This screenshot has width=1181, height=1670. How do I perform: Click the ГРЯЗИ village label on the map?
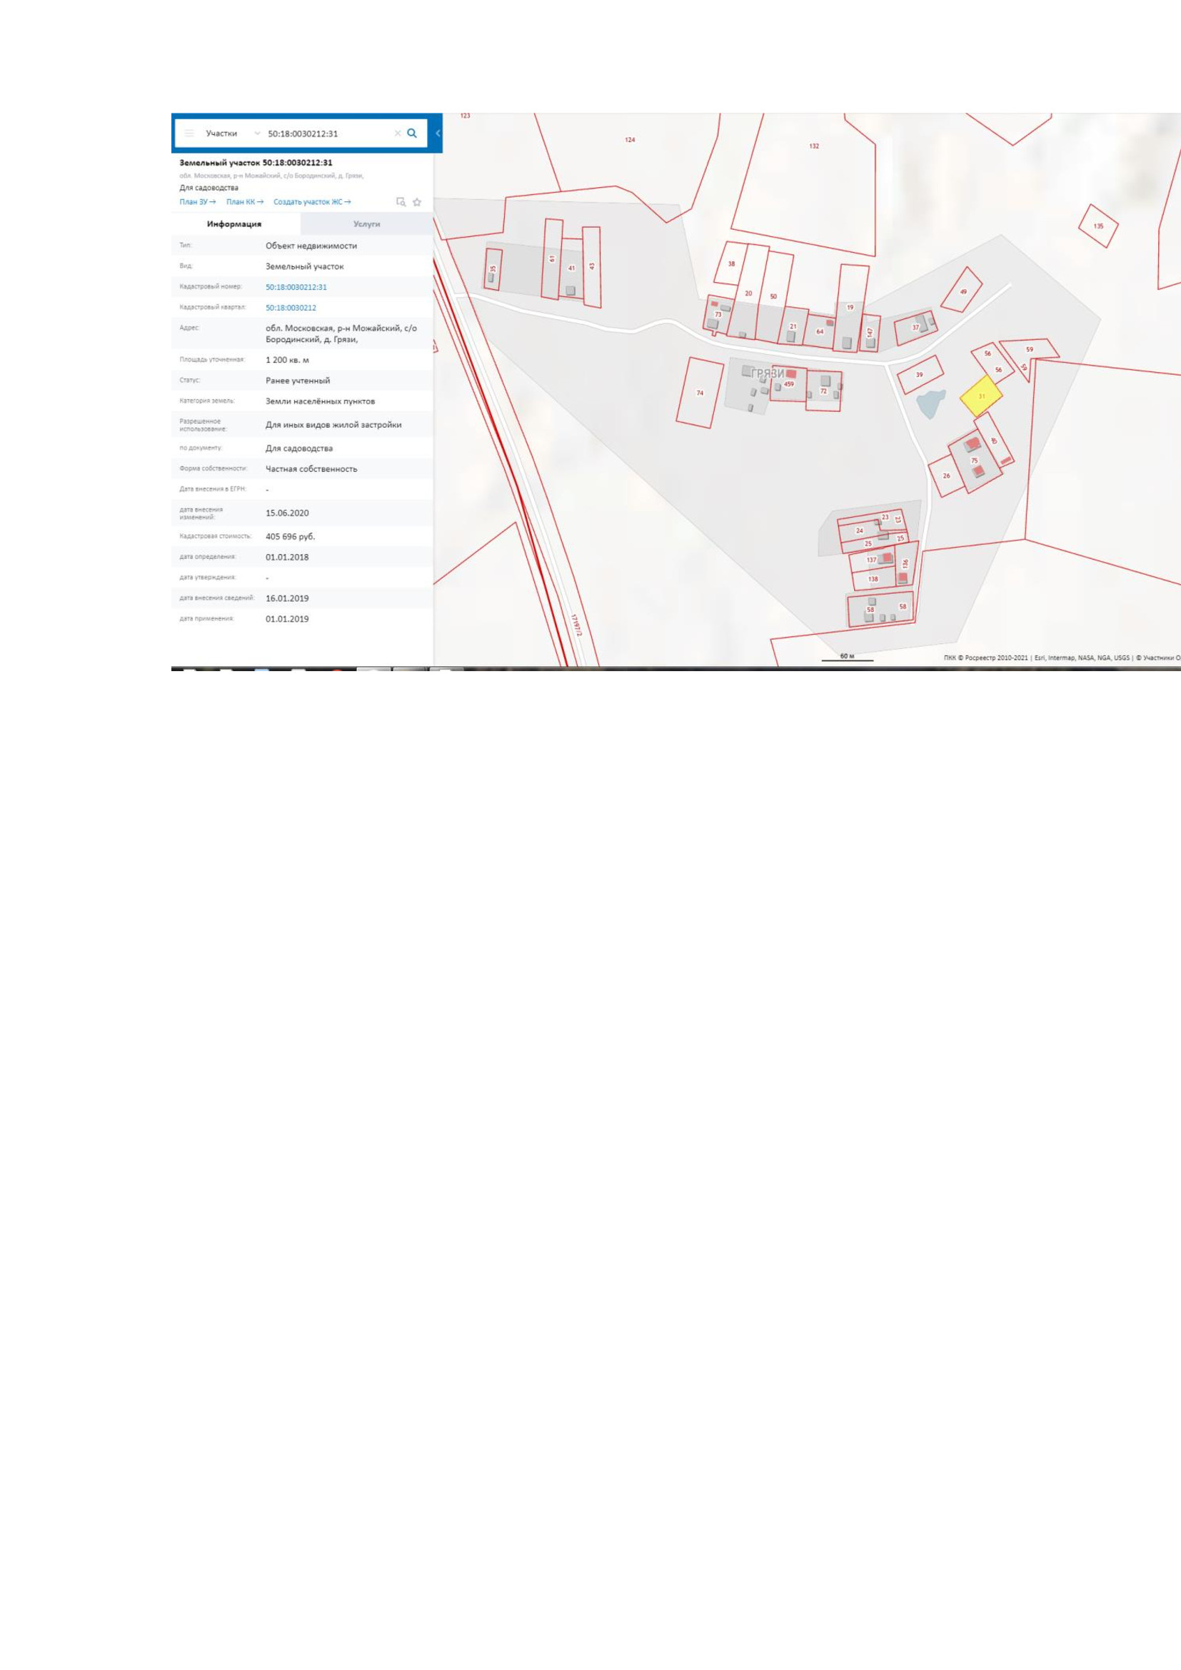pyautogui.click(x=767, y=373)
